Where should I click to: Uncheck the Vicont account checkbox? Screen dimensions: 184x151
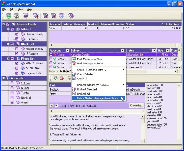[12, 103]
